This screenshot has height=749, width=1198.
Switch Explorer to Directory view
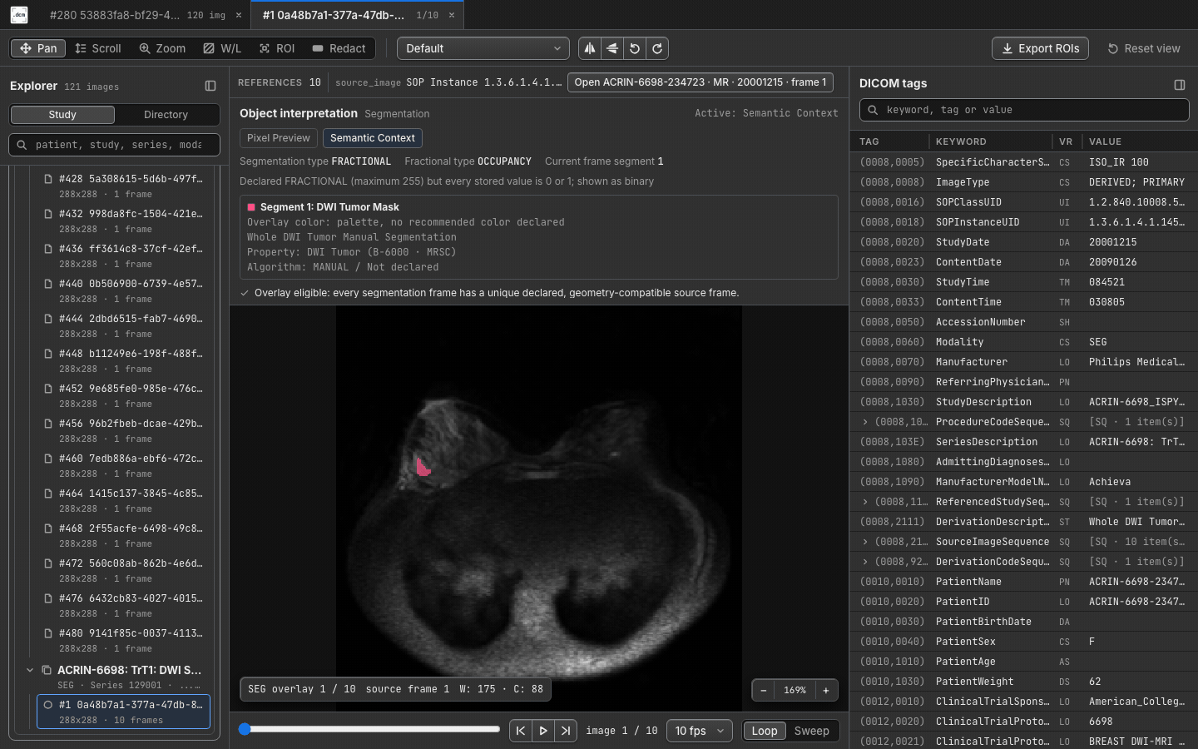[166, 115]
